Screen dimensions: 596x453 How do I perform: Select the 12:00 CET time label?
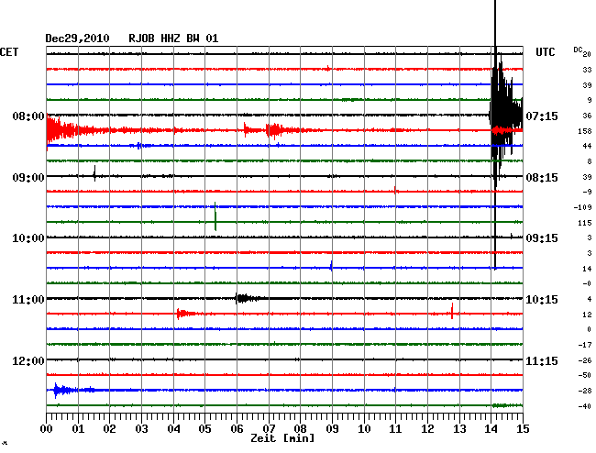pyautogui.click(x=28, y=360)
